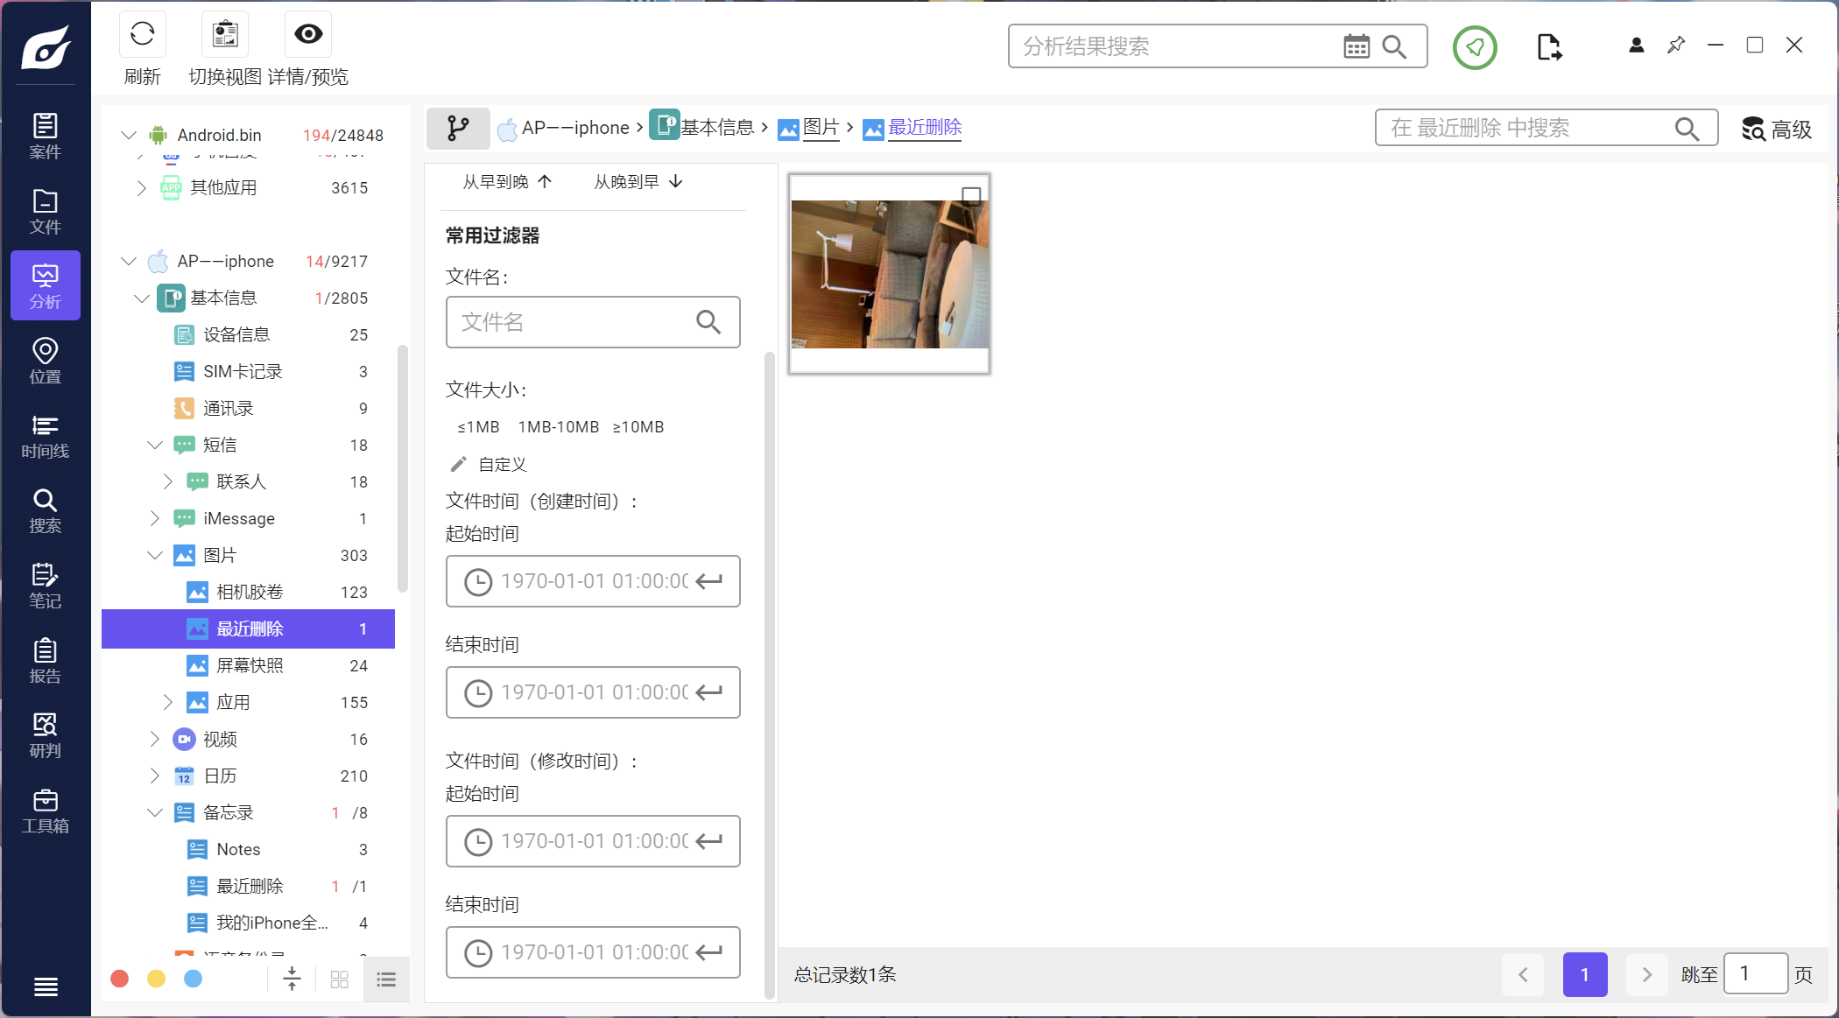
Task: Click the branch tree icon in breadcrumb bar
Action: (458, 129)
